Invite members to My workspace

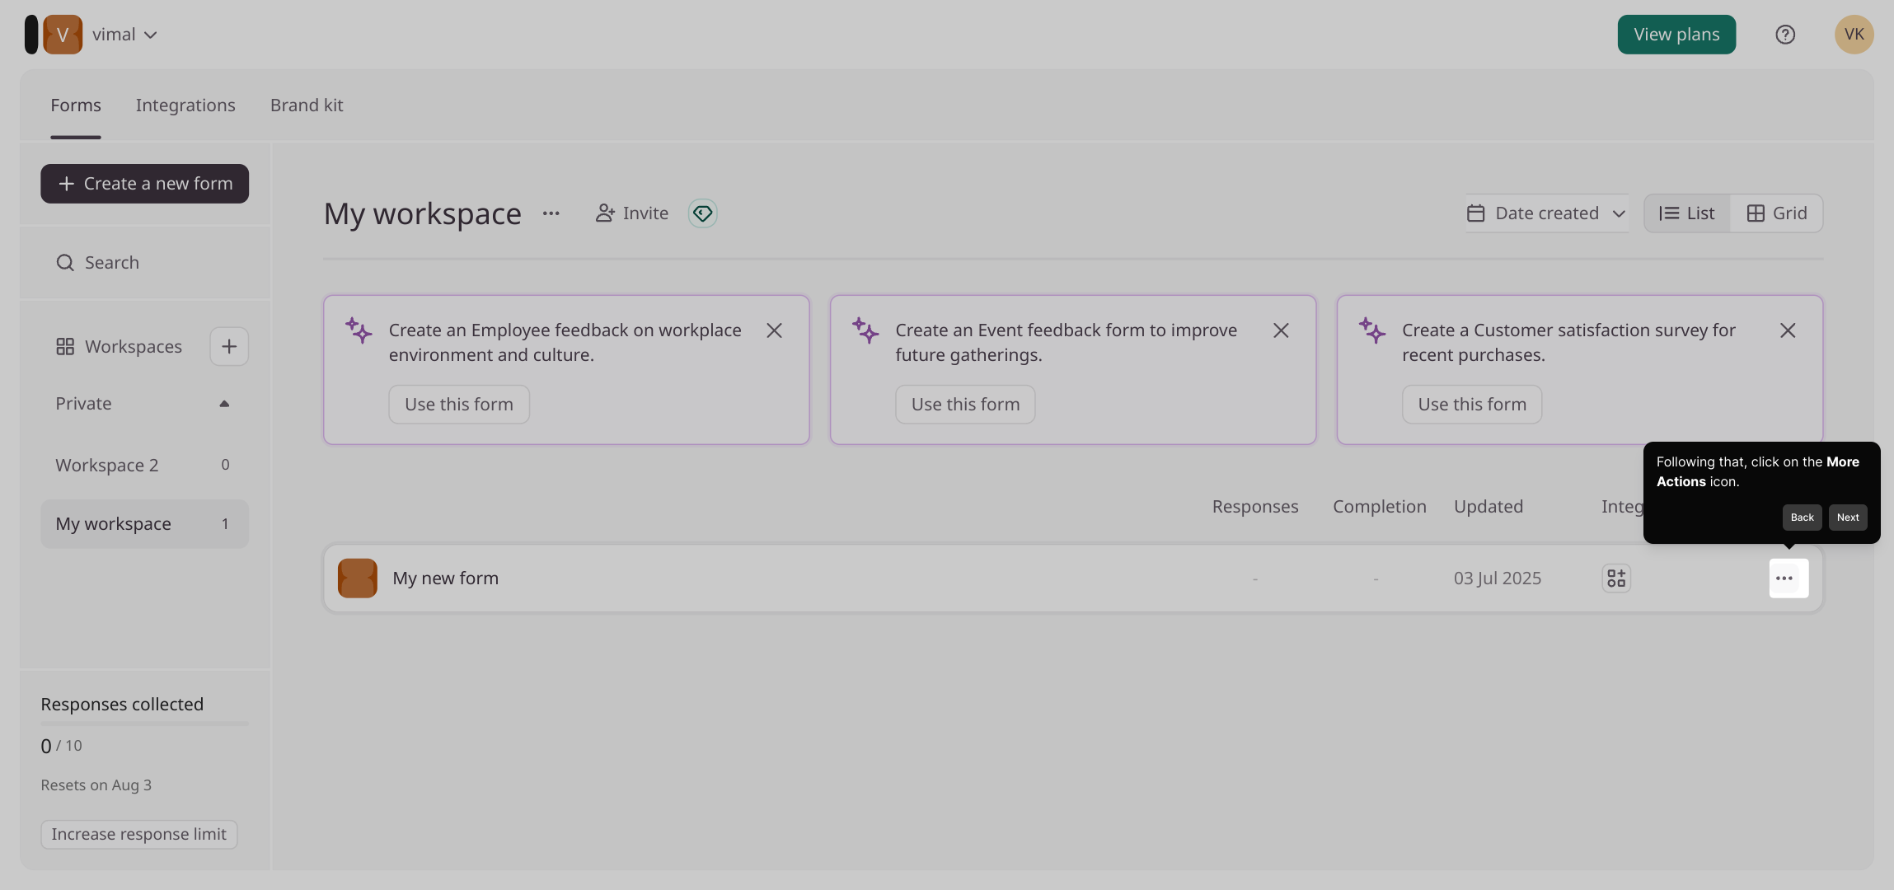632,213
